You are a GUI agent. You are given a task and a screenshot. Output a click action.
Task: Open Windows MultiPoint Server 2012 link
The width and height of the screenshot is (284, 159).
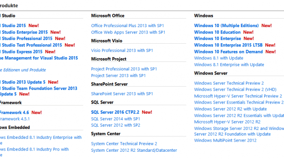[225, 140]
